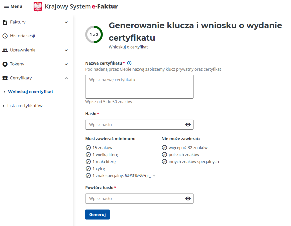Click the Historia sesji clock icon

pyautogui.click(x=5, y=36)
